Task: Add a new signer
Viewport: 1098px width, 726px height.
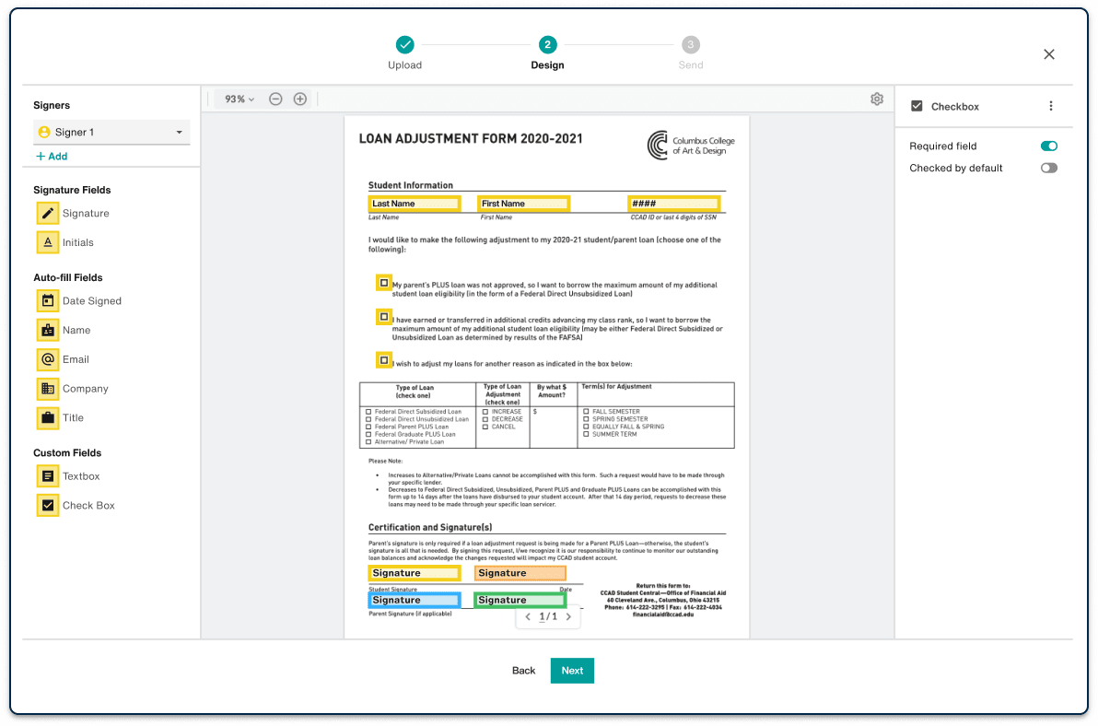Action: (52, 156)
